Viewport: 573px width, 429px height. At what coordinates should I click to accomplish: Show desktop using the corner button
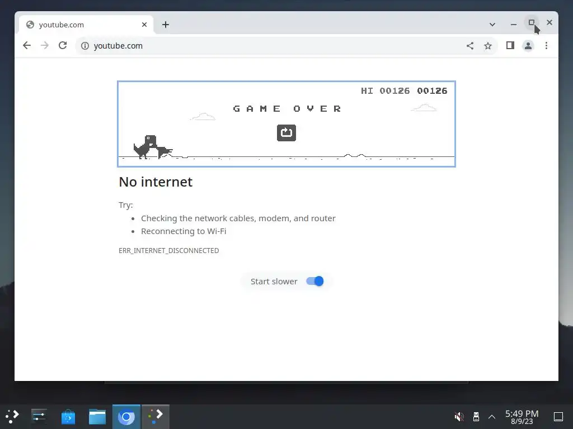tap(558, 417)
